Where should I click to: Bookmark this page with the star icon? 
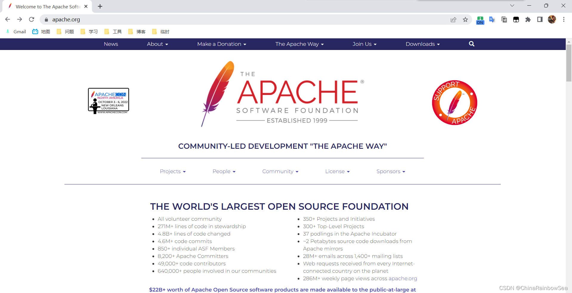pos(465,20)
